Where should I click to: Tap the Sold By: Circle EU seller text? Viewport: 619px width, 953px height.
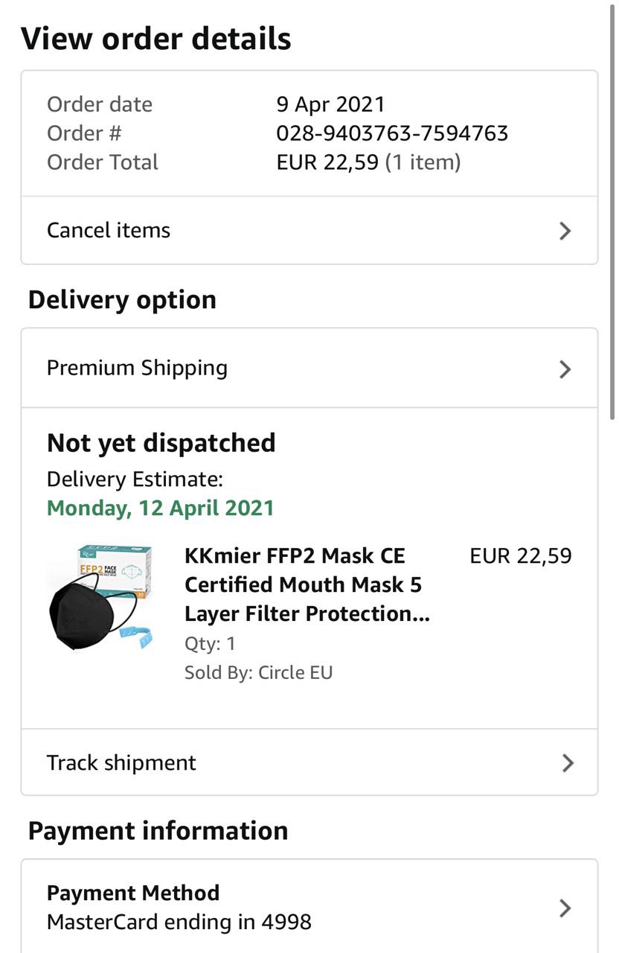[258, 673]
